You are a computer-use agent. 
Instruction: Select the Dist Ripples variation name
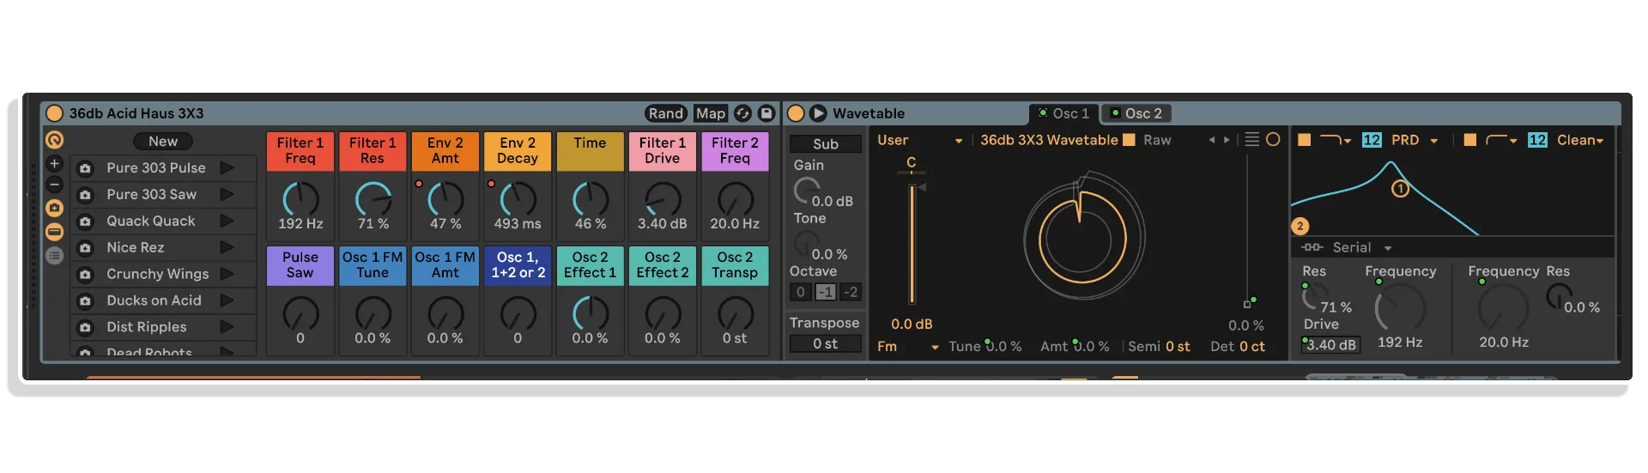tap(147, 328)
